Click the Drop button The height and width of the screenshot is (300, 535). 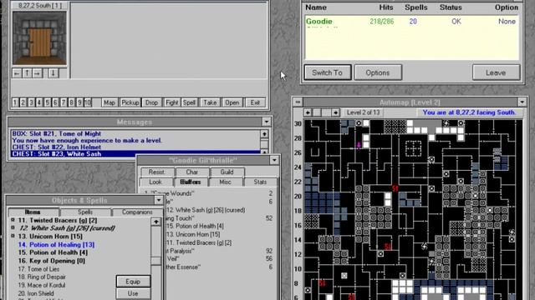(151, 102)
